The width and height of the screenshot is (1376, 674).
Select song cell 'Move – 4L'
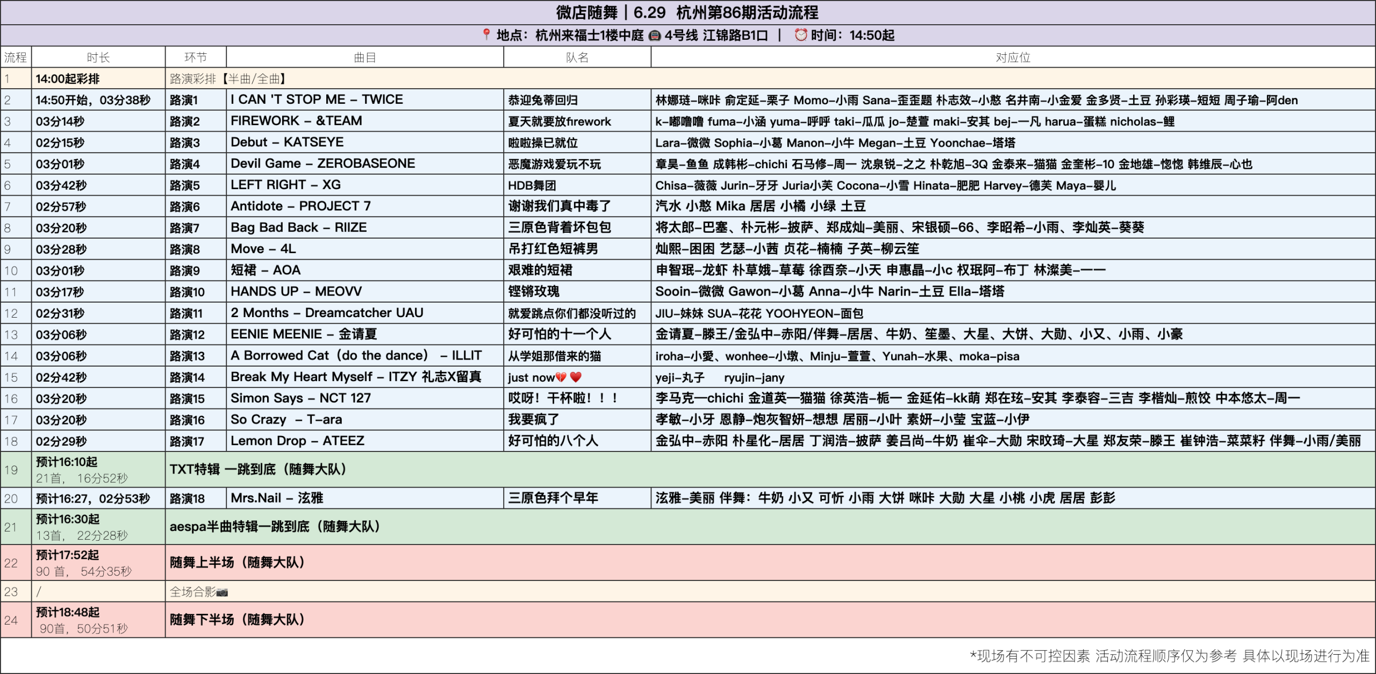coord(365,249)
